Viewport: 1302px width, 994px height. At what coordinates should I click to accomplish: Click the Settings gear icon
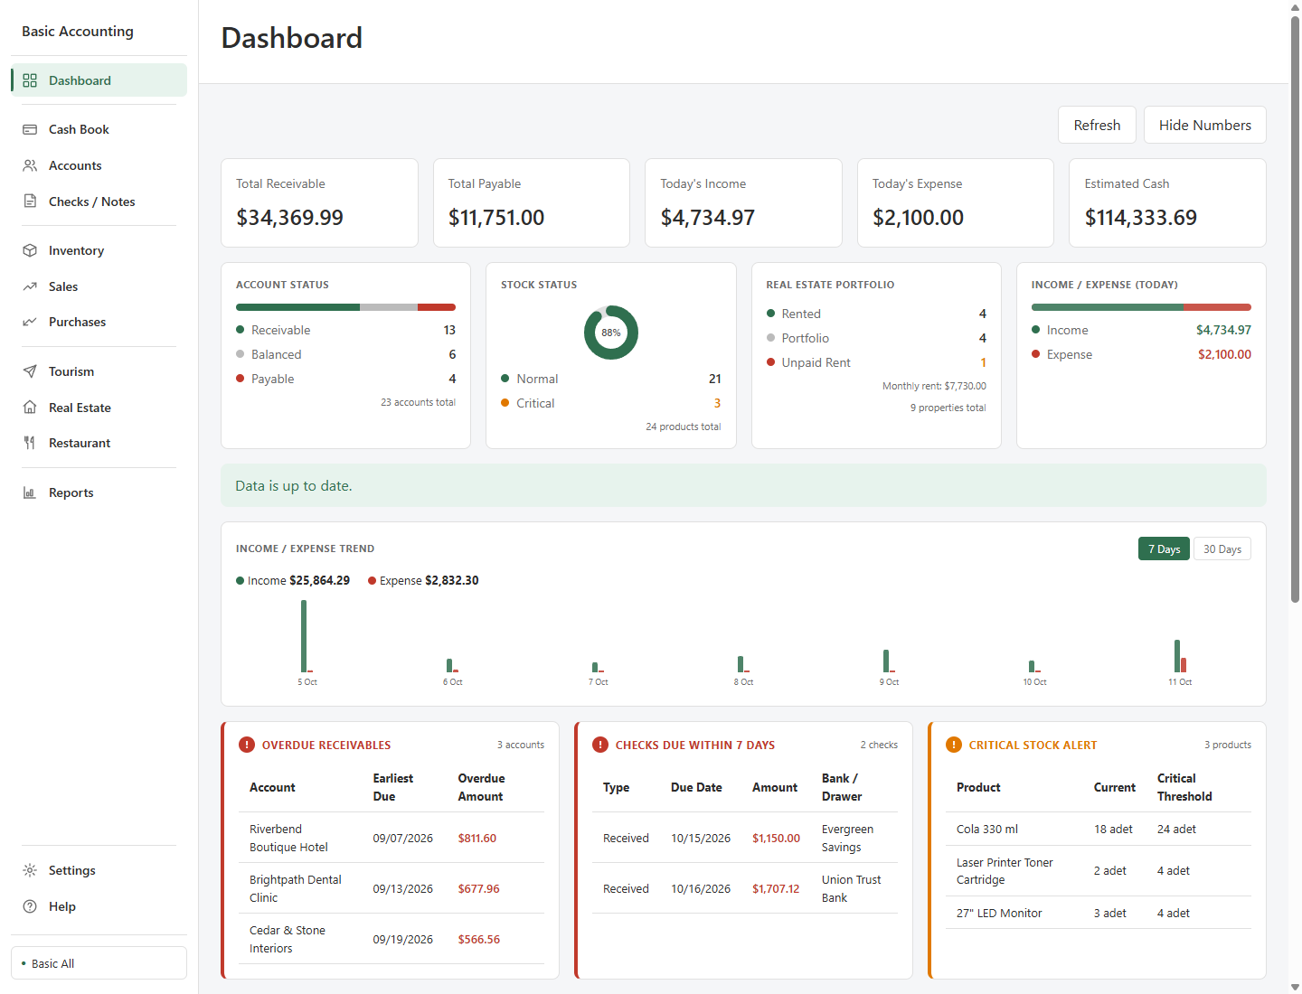[x=30, y=870]
